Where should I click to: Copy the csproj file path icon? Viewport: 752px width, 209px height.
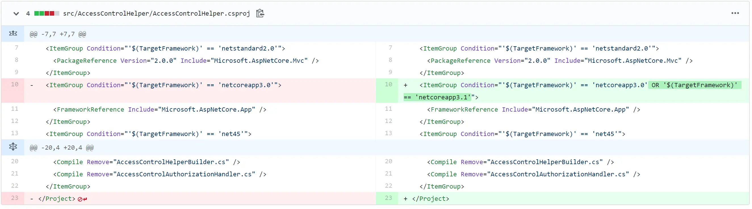(260, 14)
